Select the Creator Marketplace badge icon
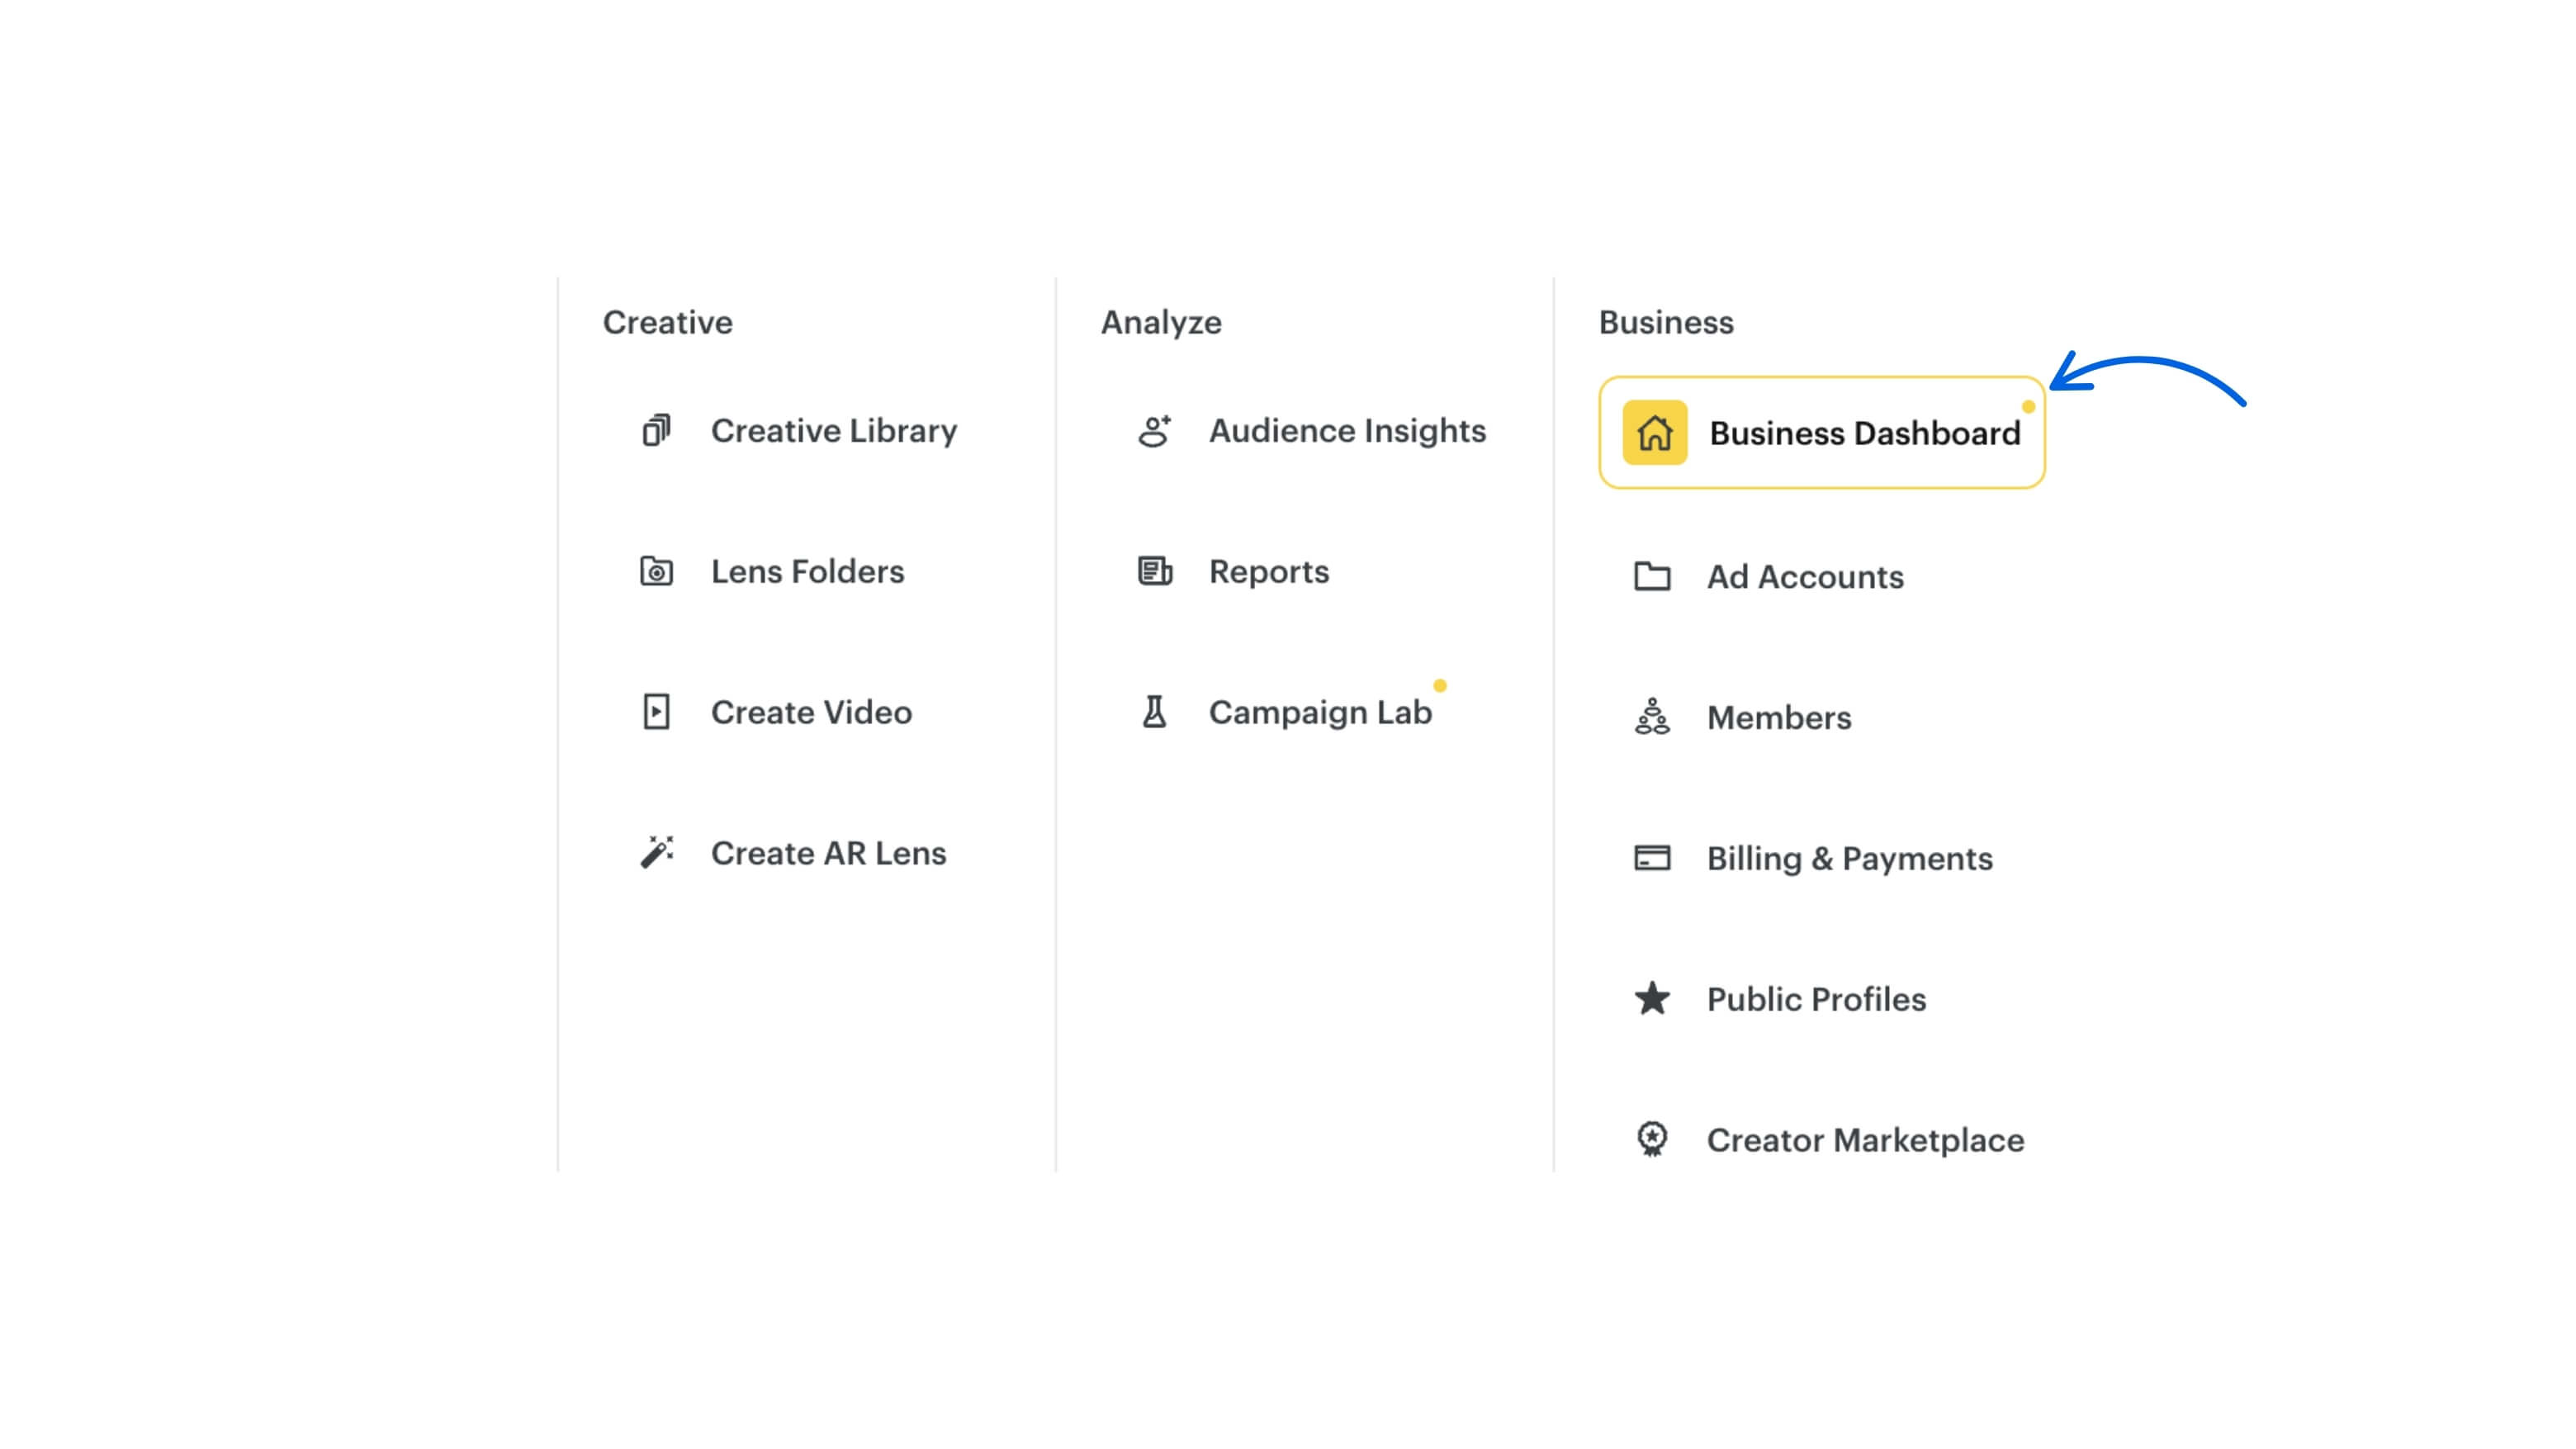Image resolution: width=2576 pixels, height=1449 pixels. [1652, 1139]
